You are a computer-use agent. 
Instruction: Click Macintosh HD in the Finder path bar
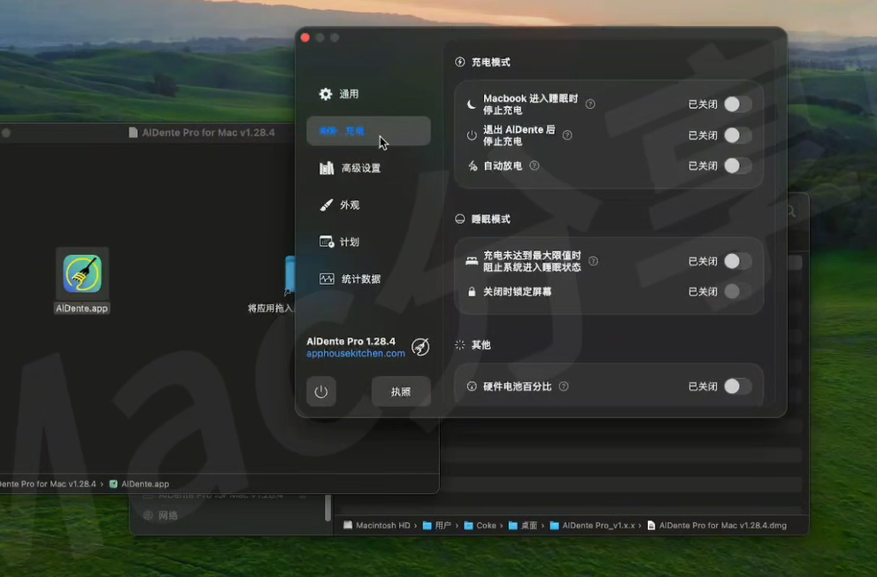[376, 526]
